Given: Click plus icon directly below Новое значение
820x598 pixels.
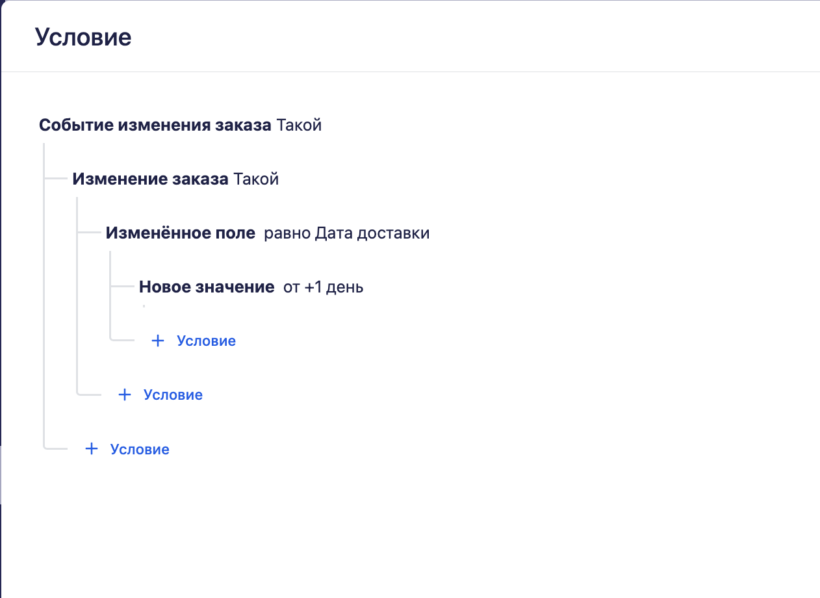Looking at the screenshot, I should coord(157,341).
